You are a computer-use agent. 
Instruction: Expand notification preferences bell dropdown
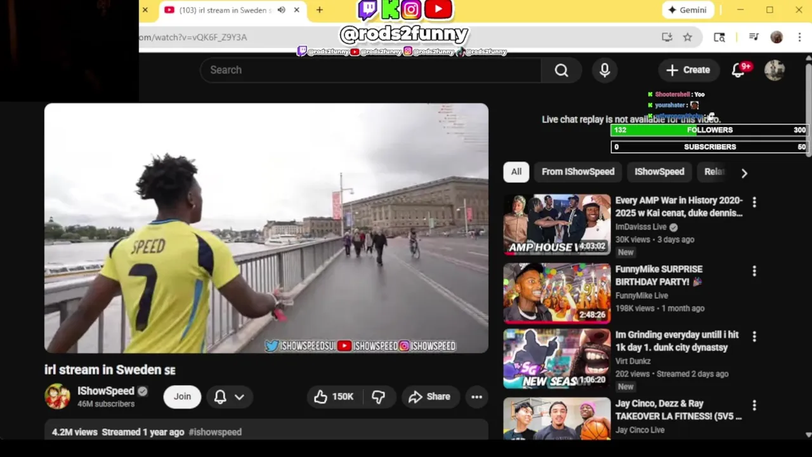pyautogui.click(x=229, y=397)
